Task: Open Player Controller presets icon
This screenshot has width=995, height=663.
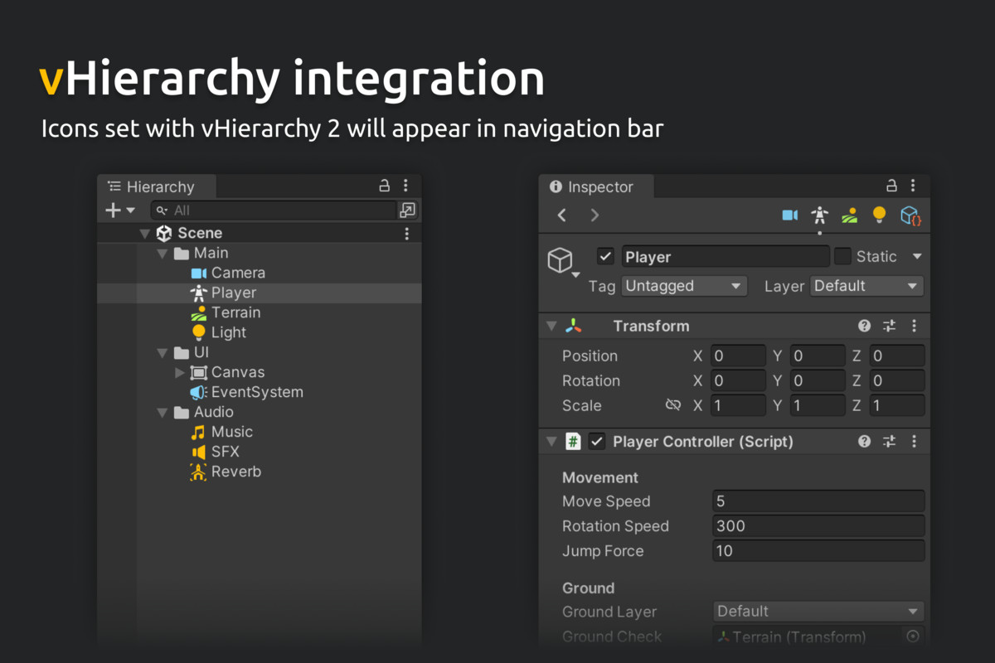Action: [x=889, y=442]
